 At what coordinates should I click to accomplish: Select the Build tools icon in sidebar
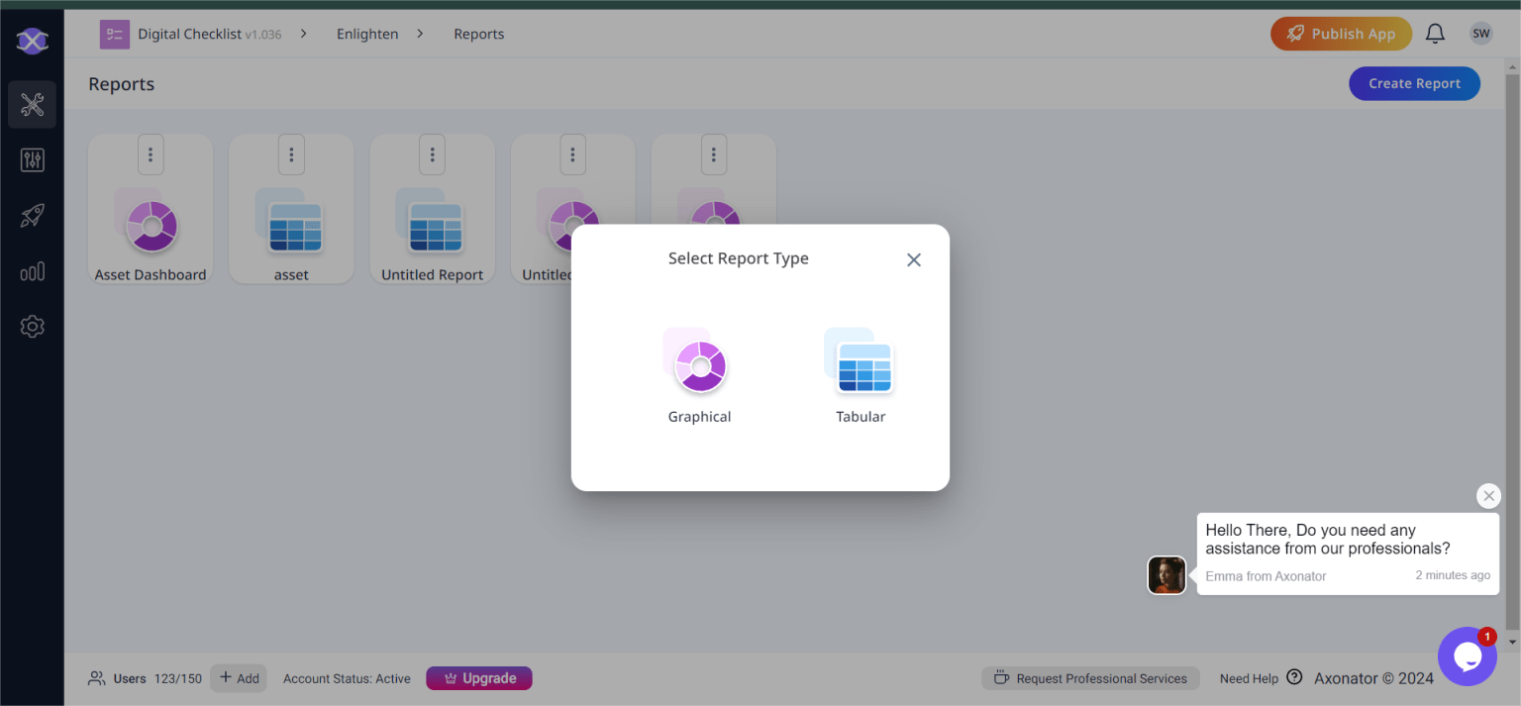(x=32, y=104)
